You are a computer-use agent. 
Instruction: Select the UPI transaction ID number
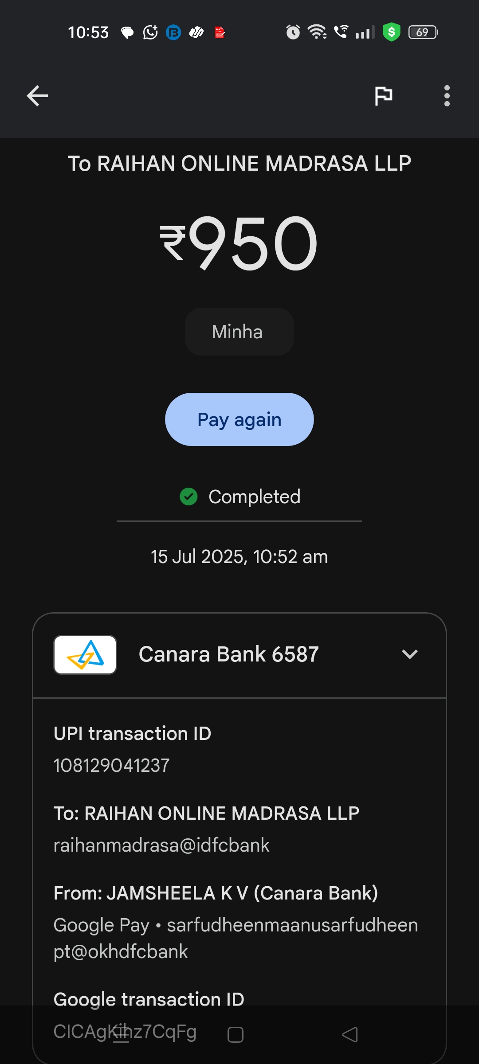[112, 766]
